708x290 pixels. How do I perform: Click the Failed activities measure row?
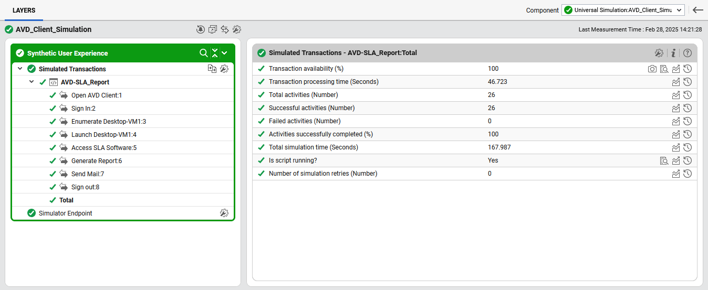point(304,121)
